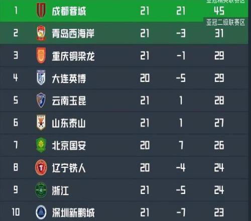Click the 山东泰山 team name

coord(69,123)
